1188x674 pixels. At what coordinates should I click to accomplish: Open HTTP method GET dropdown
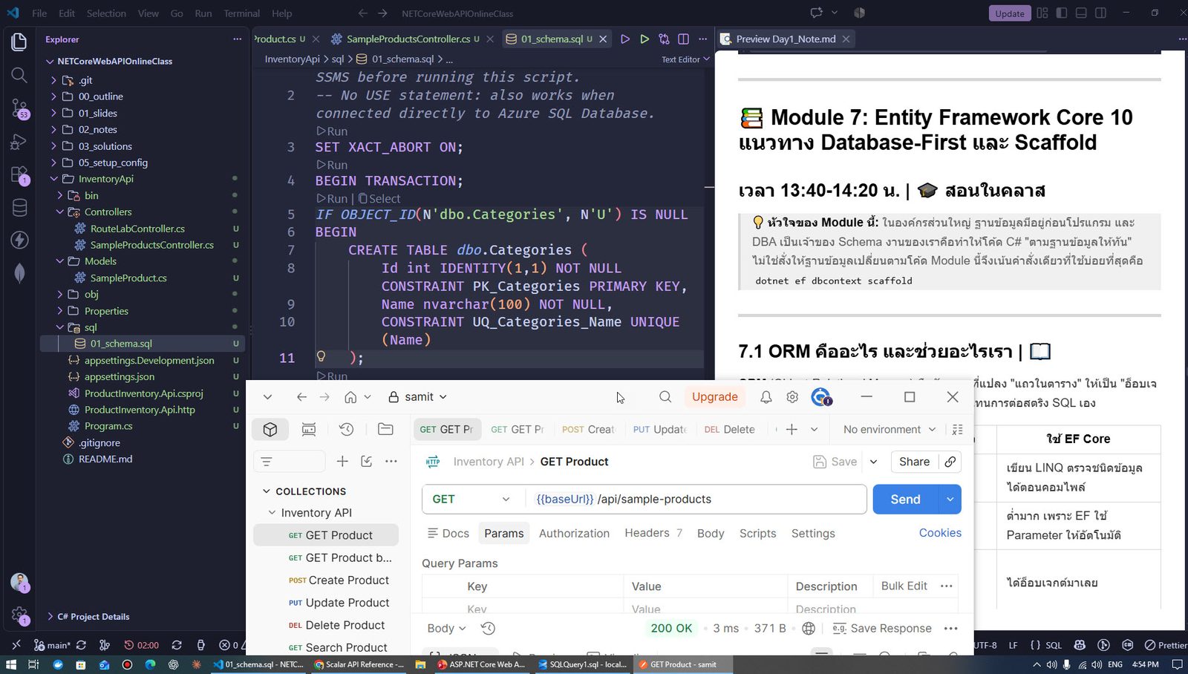[472, 500]
